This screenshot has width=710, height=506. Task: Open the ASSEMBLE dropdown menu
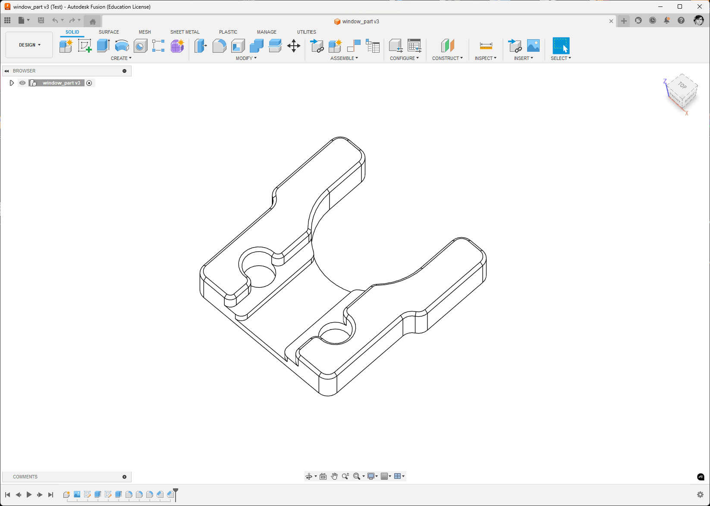pos(344,58)
